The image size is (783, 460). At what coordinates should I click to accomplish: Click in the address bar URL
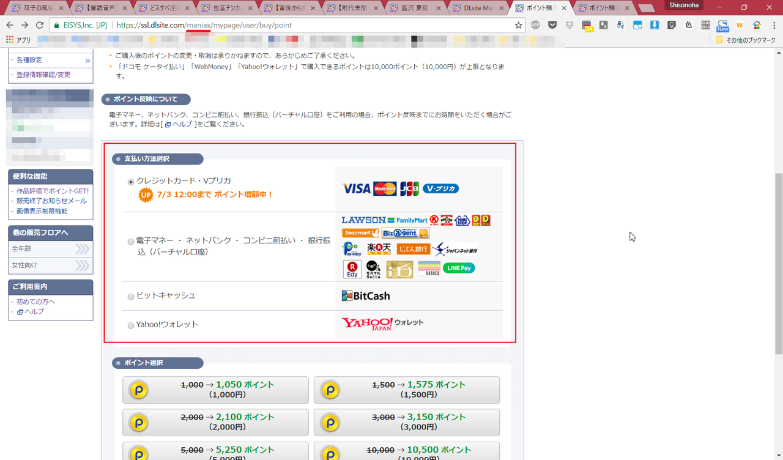(x=204, y=26)
